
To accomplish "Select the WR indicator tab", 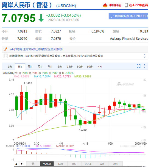I will coord(102,164).
